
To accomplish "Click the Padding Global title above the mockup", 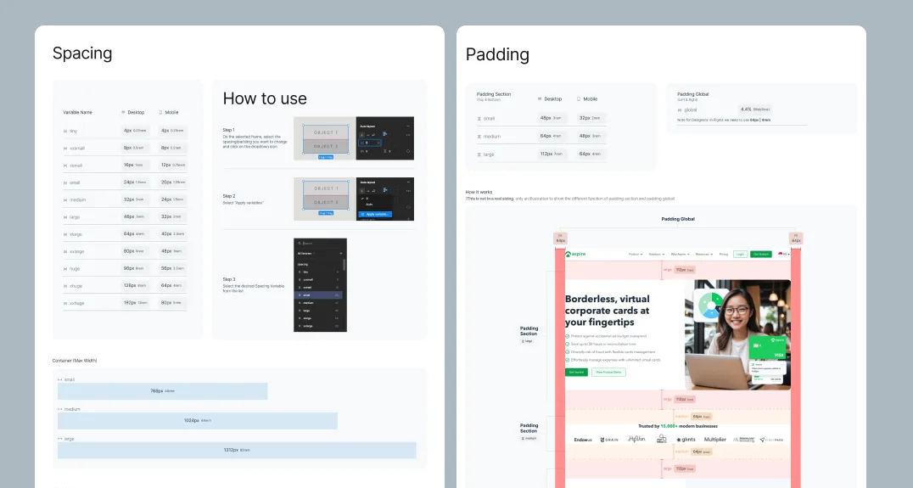I will tap(678, 219).
